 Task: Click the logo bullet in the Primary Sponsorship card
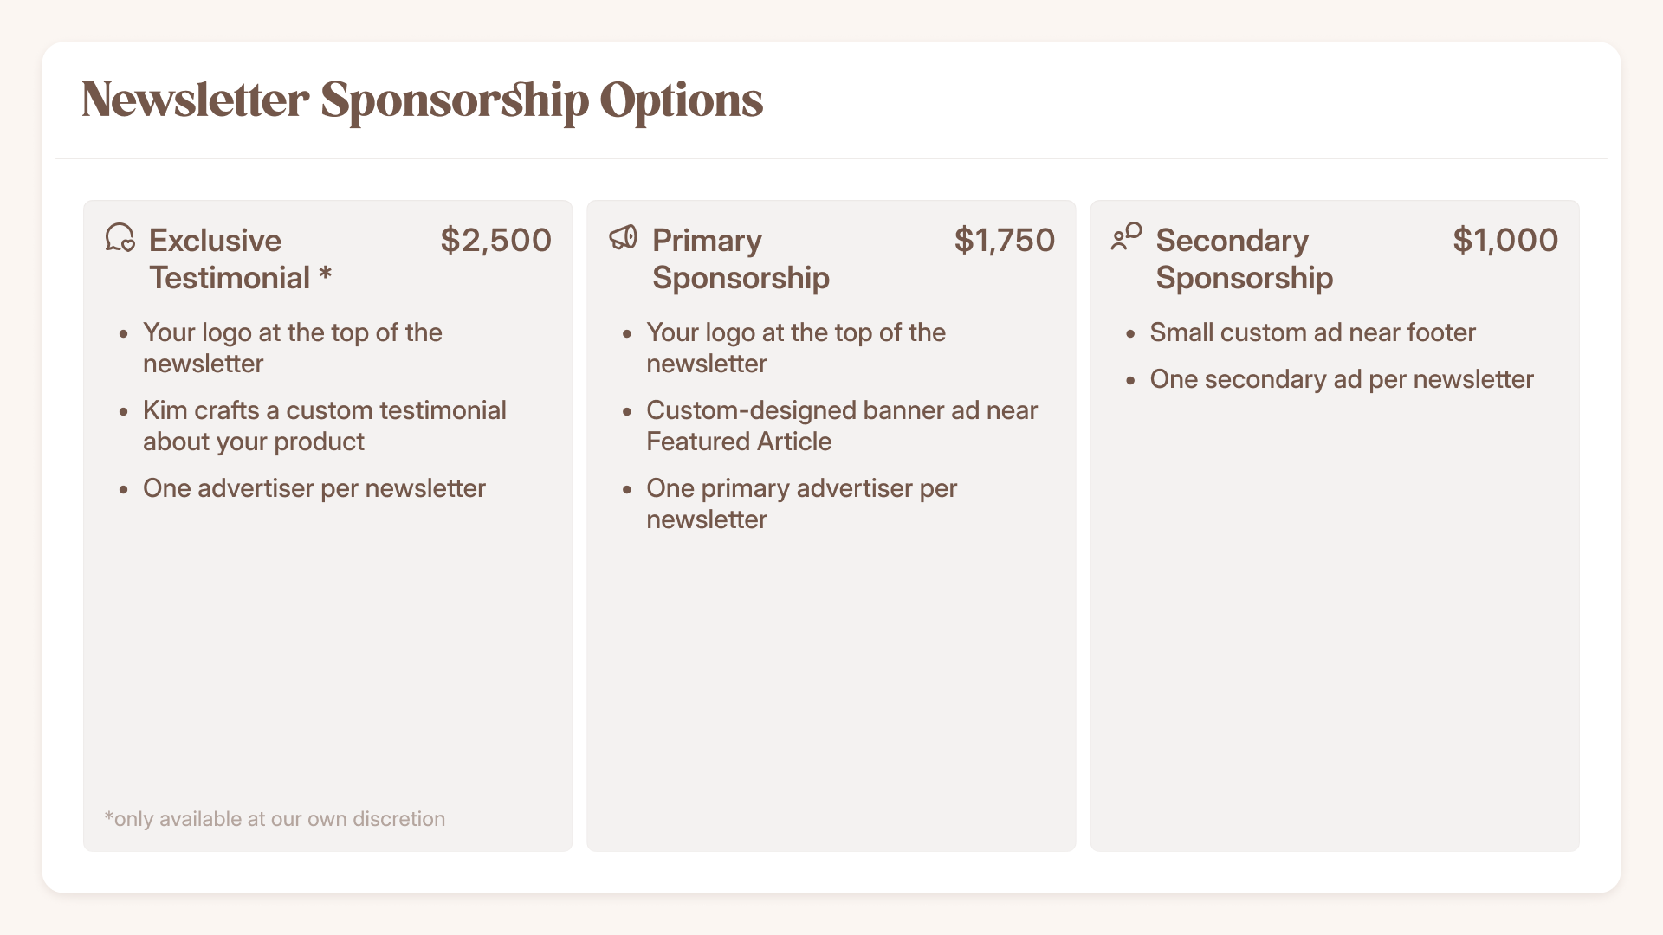pos(796,348)
